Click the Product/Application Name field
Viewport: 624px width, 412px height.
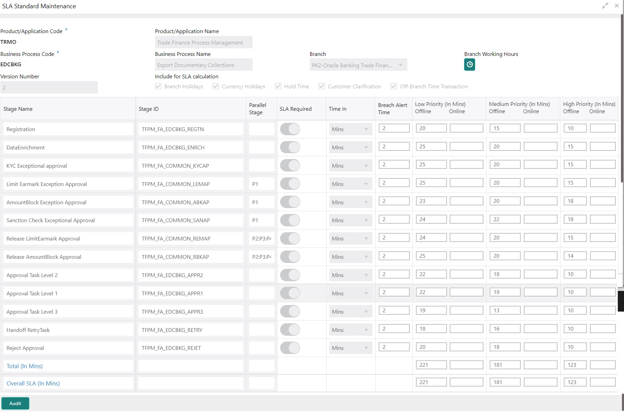[204, 42]
